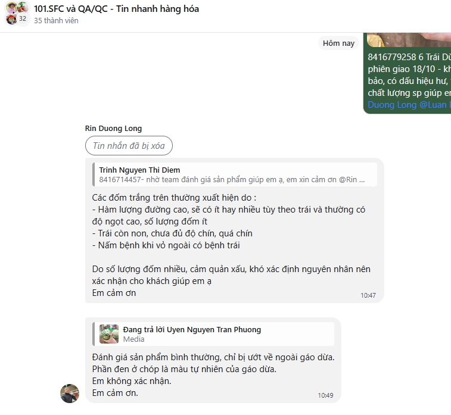Viewport: 451px width, 415px height.
Task: Select the message about Các đốm trắng
Action: (x=231, y=245)
